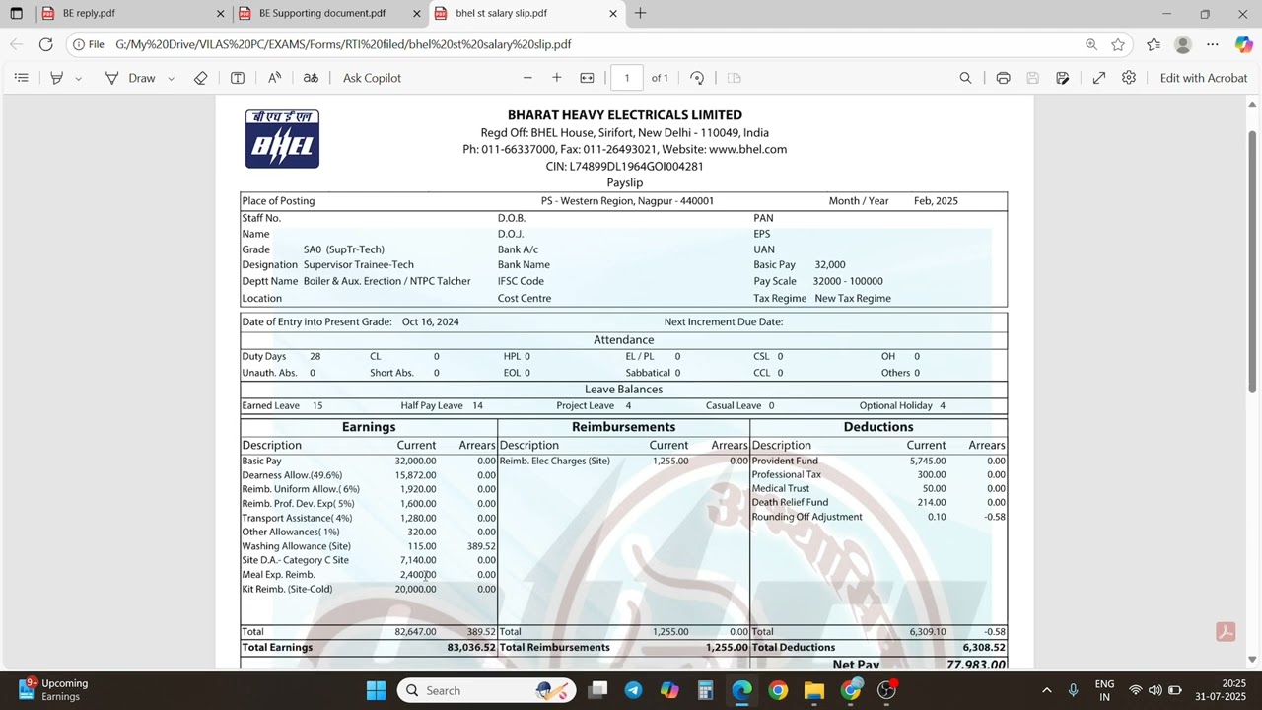Open Draw tool options arrow
The width and height of the screenshot is (1262, 710).
[x=171, y=78]
